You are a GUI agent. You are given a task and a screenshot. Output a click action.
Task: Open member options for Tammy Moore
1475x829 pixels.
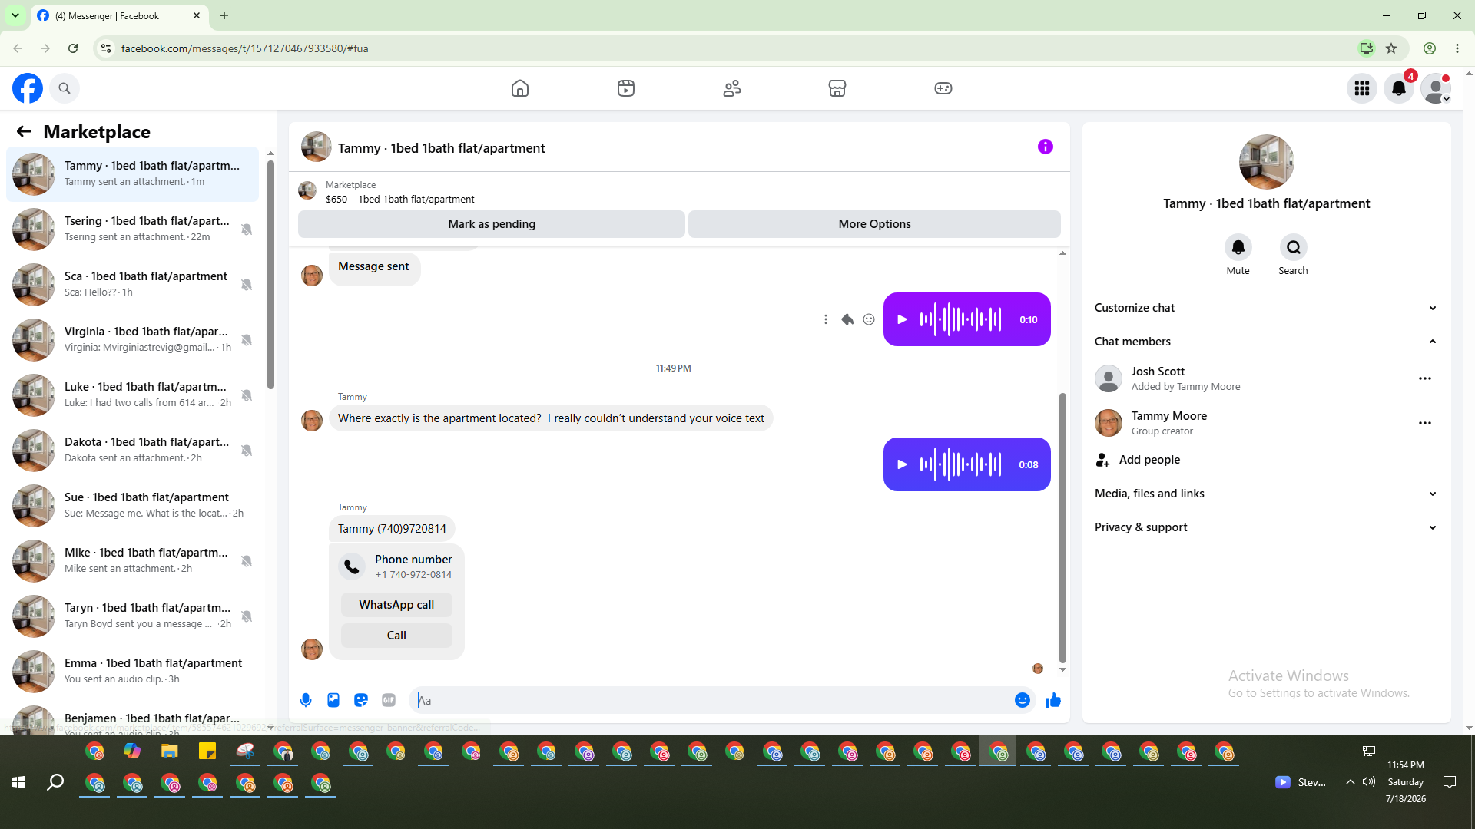(1425, 423)
